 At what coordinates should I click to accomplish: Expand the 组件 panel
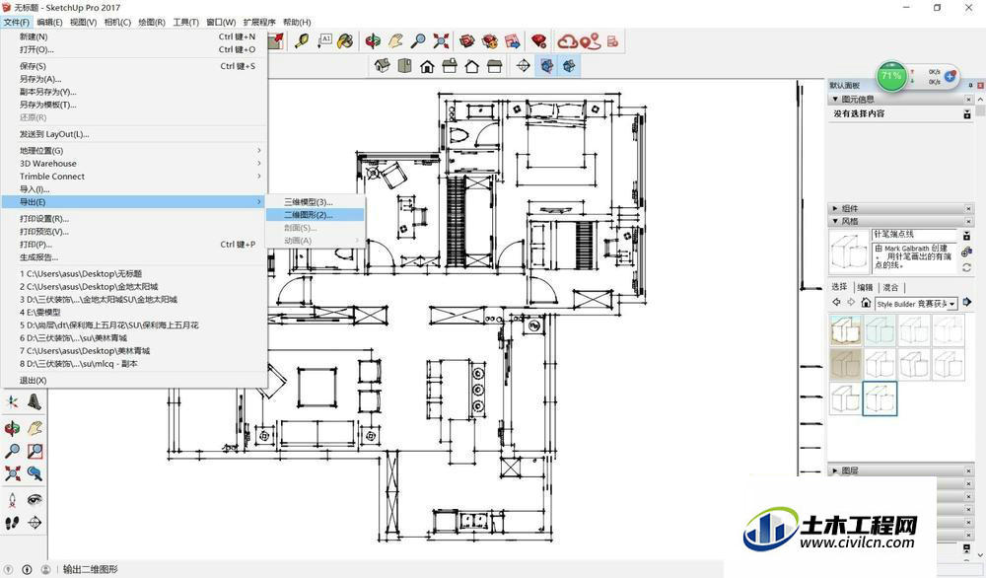835,208
